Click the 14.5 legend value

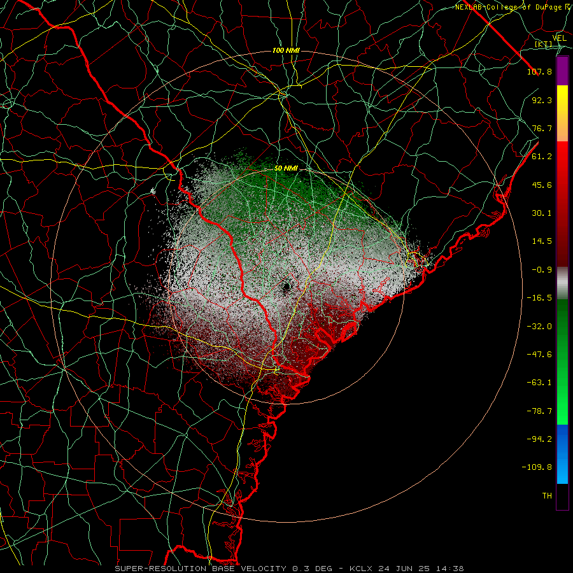coord(542,241)
